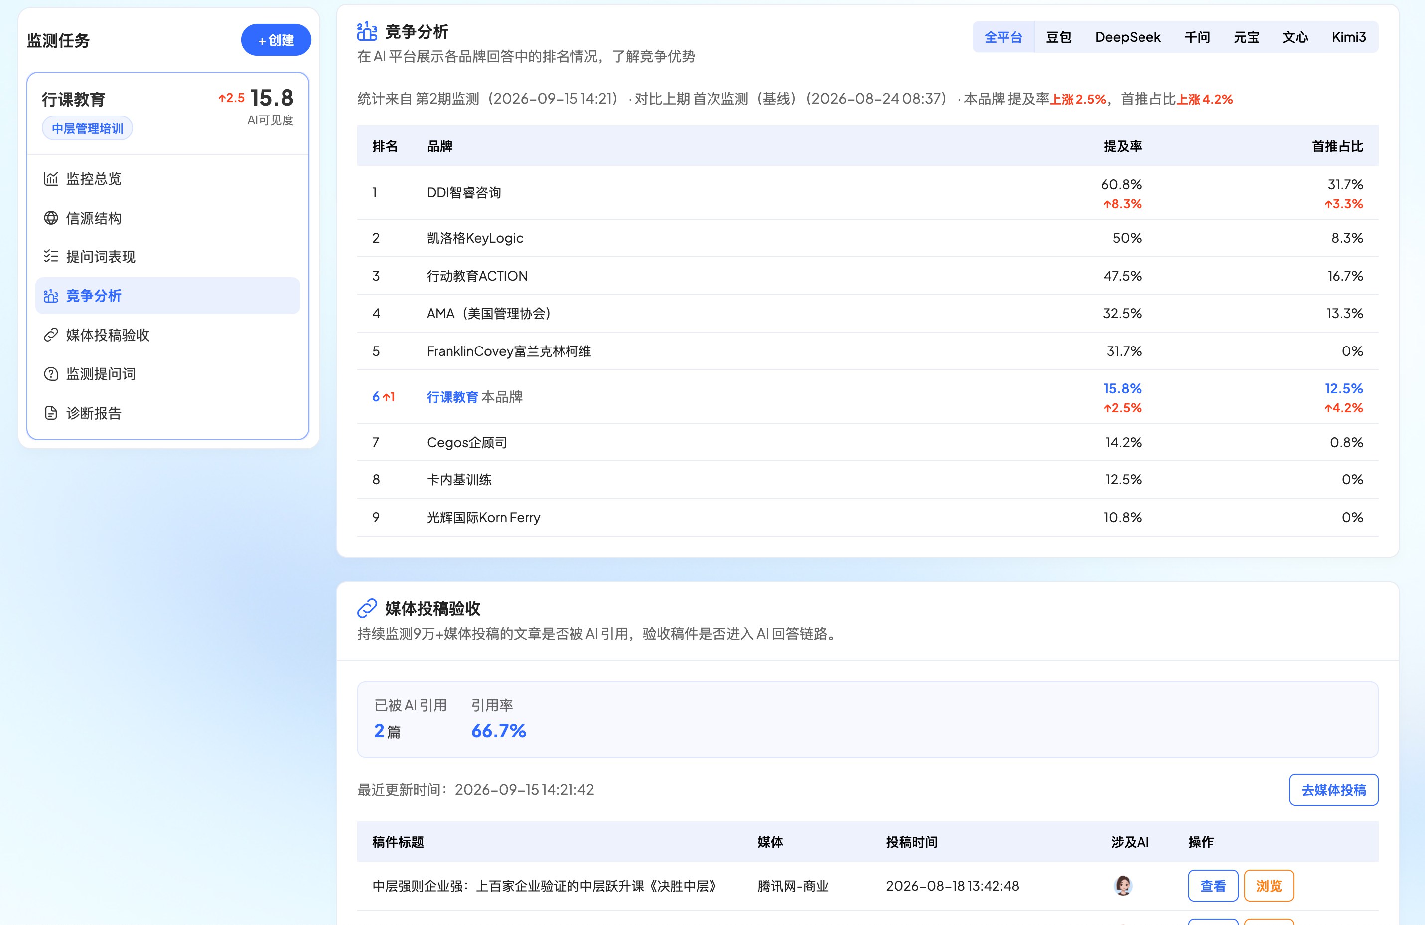This screenshot has width=1425, height=925.
Task: Go to 提问词表现 in sidebar
Action: click(x=167, y=256)
